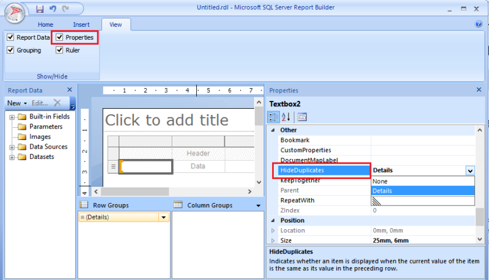Select the Parameters folder in Report Data
The image size is (489, 280).
45,127
